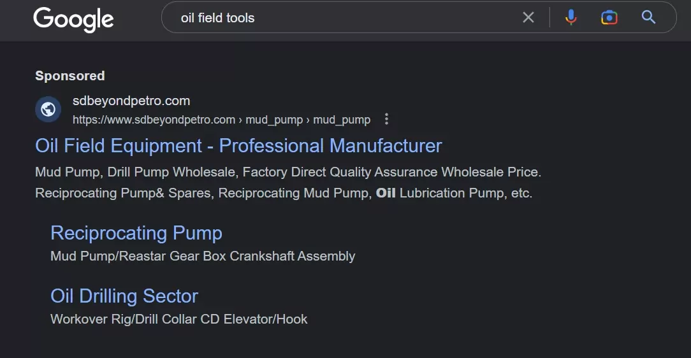Click the globe favicon for sdbeyondpetro.com
Image resolution: width=691 pixels, height=358 pixels.
coord(48,110)
